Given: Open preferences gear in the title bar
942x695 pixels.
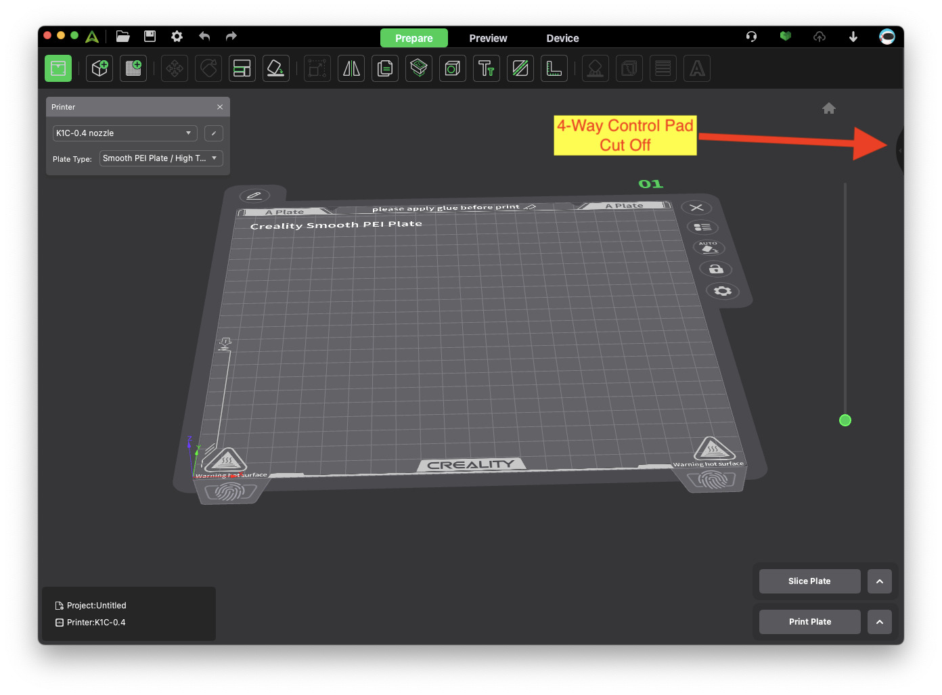Looking at the screenshot, I should pyautogui.click(x=177, y=37).
